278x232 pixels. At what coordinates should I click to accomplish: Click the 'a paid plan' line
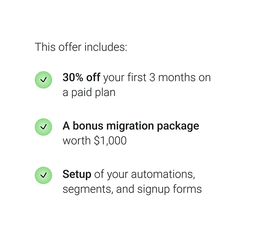[89, 93]
